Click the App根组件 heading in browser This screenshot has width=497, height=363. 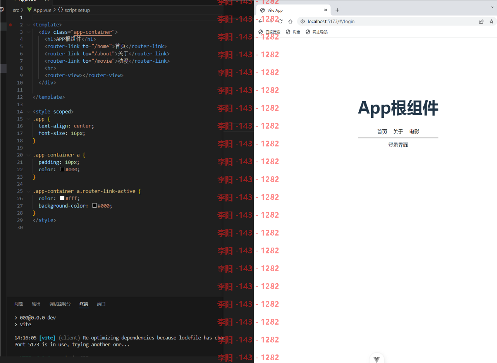click(398, 108)
